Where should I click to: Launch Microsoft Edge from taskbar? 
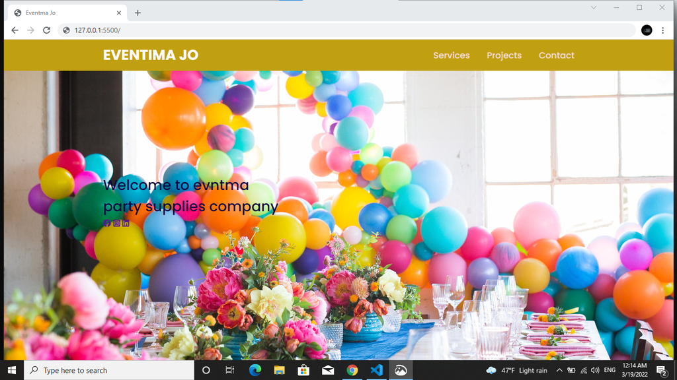255,370
